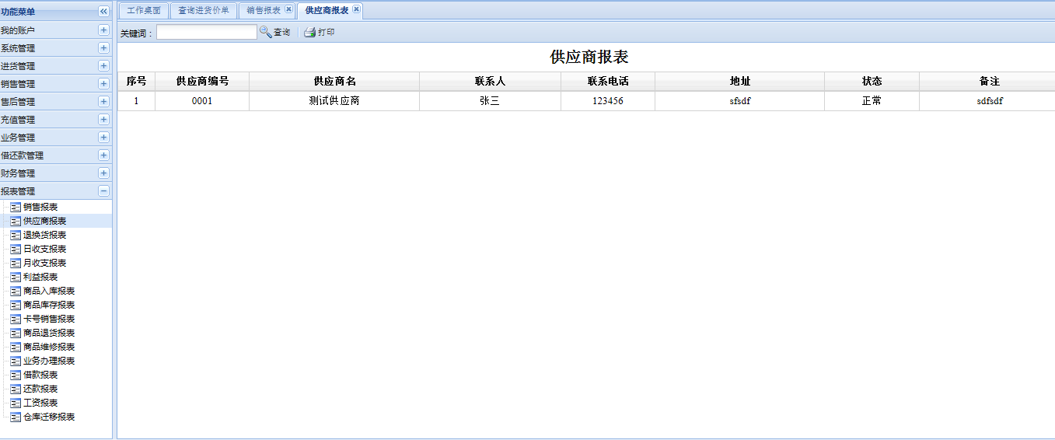Click icon beside 日收支报表 tree item
1055x440 pixels.
point(16,250)
